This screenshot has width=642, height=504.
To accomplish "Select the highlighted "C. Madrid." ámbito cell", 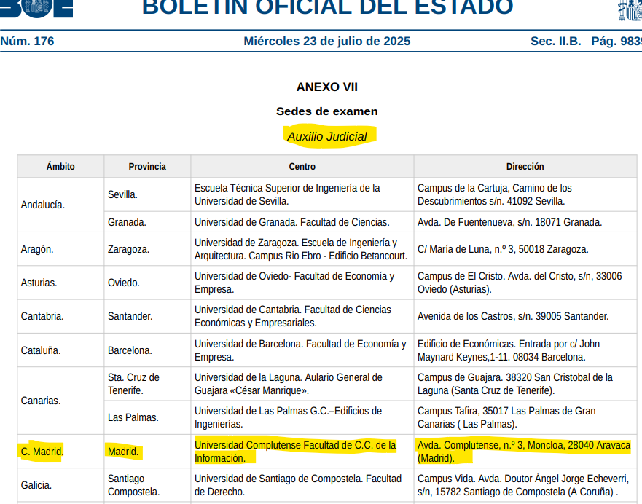I will pos(60,452).
